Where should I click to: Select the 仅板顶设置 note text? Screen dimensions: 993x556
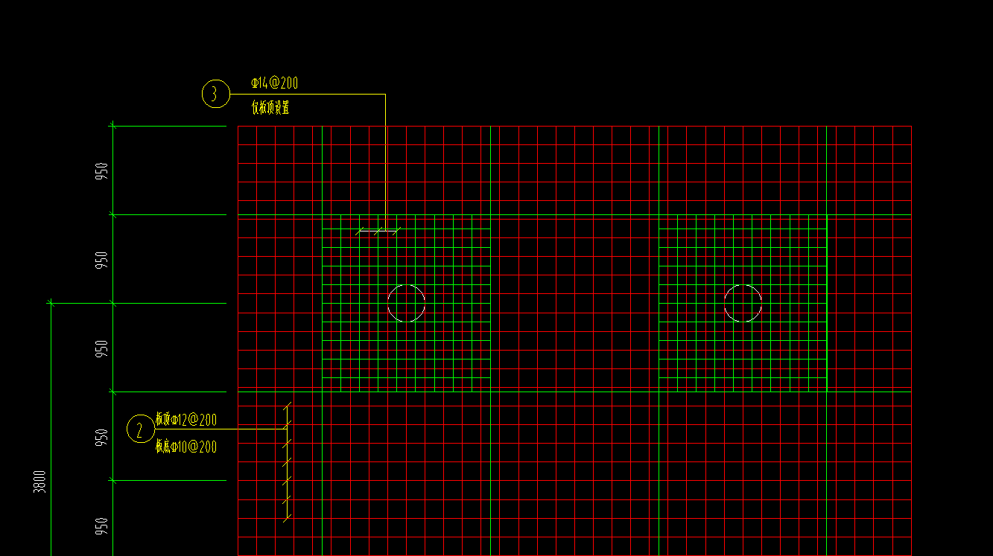(x=270, y=108)
